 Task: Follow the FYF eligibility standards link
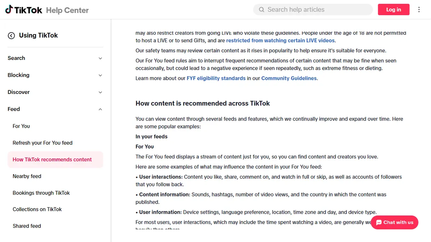click(x=216, y=78)
